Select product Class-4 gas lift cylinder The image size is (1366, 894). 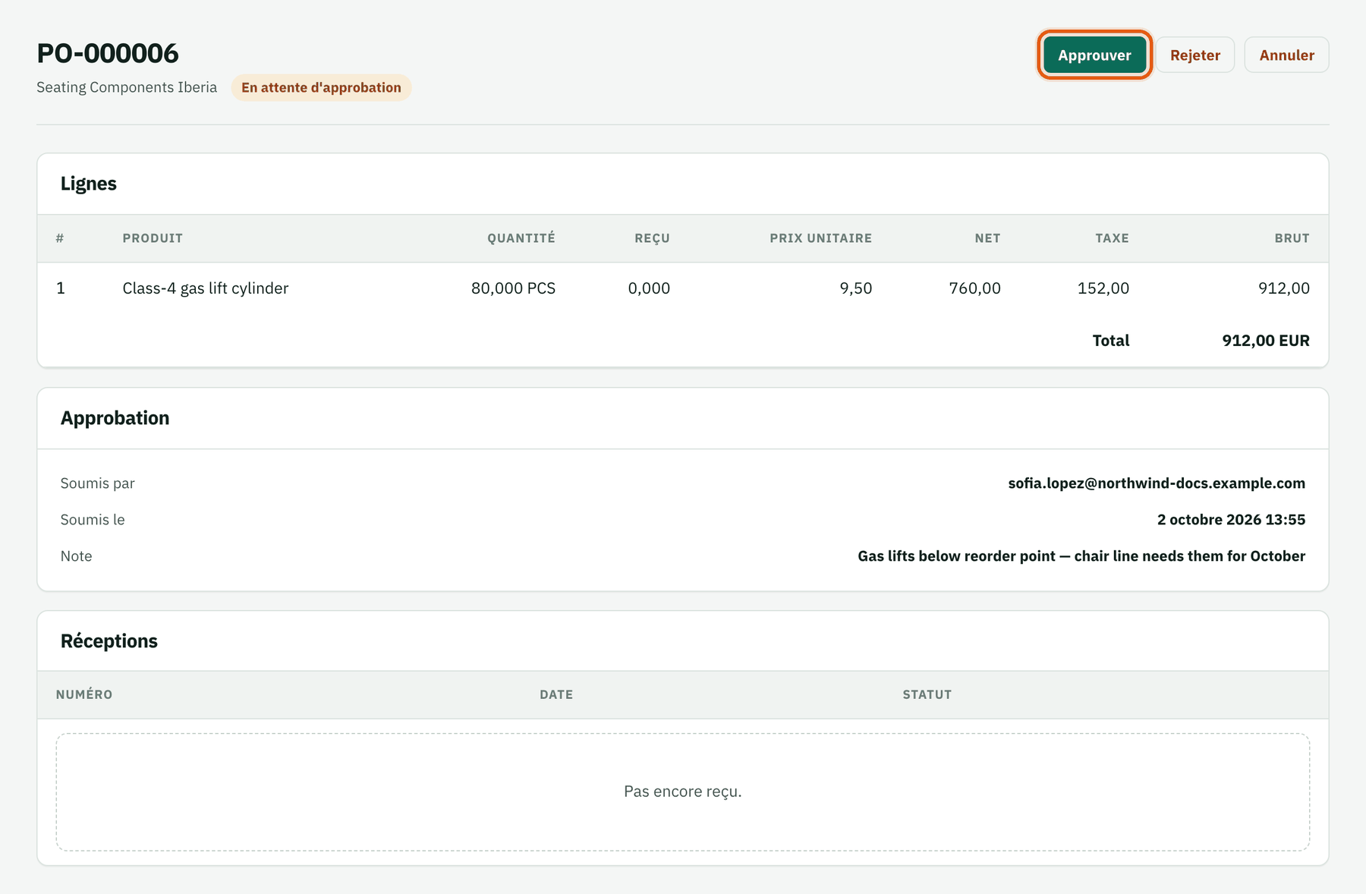click(206, 288)
